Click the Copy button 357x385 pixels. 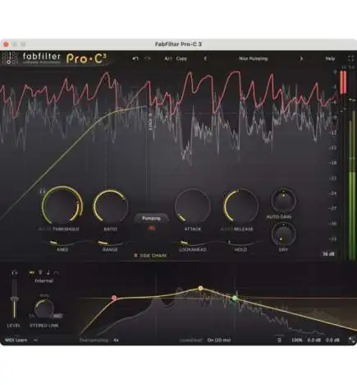click(x=181, y=58)
